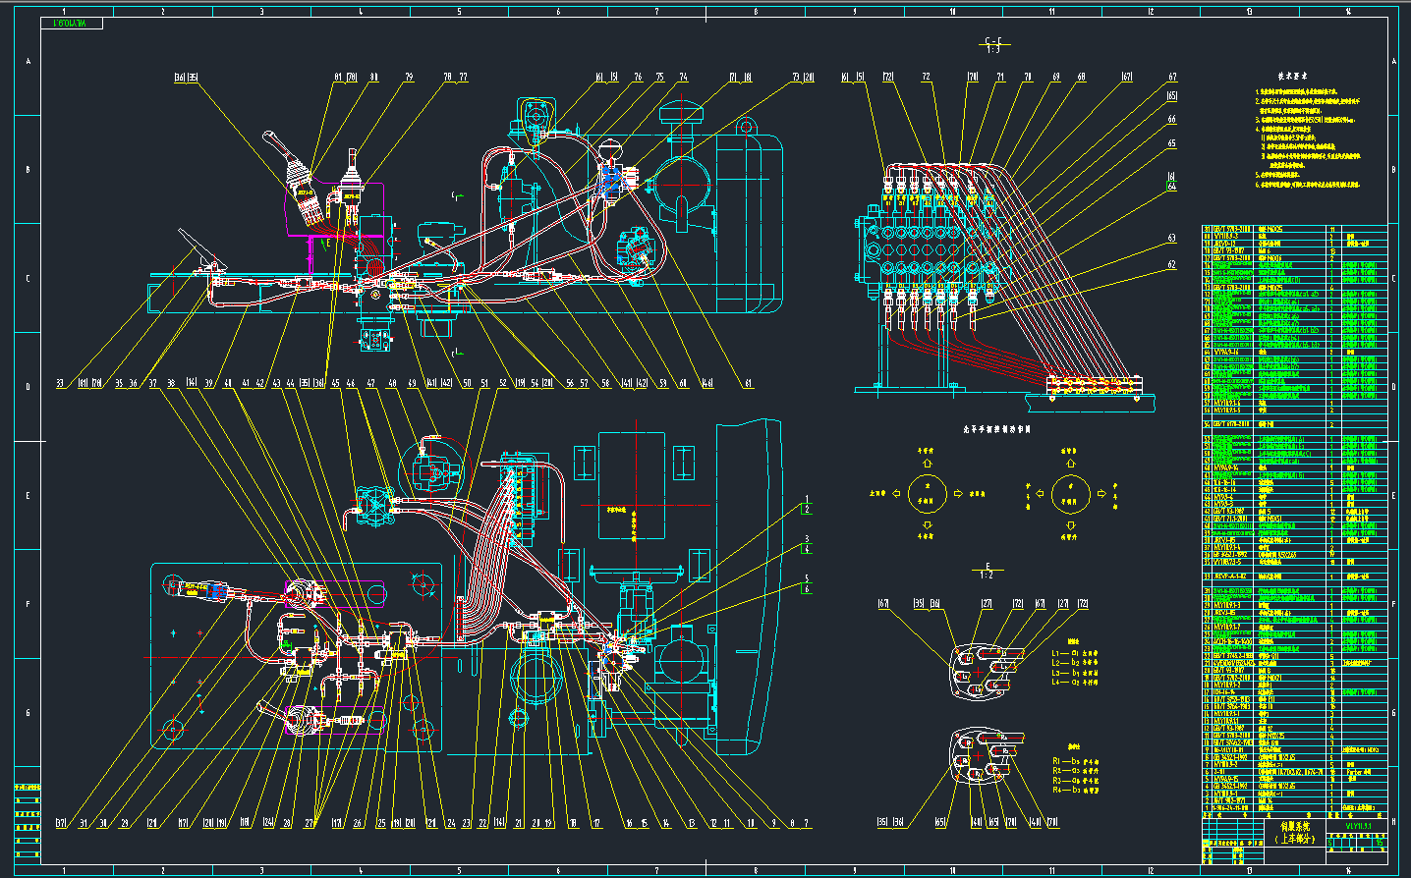Select the left joystick circle in action diagram

point(927,493)
